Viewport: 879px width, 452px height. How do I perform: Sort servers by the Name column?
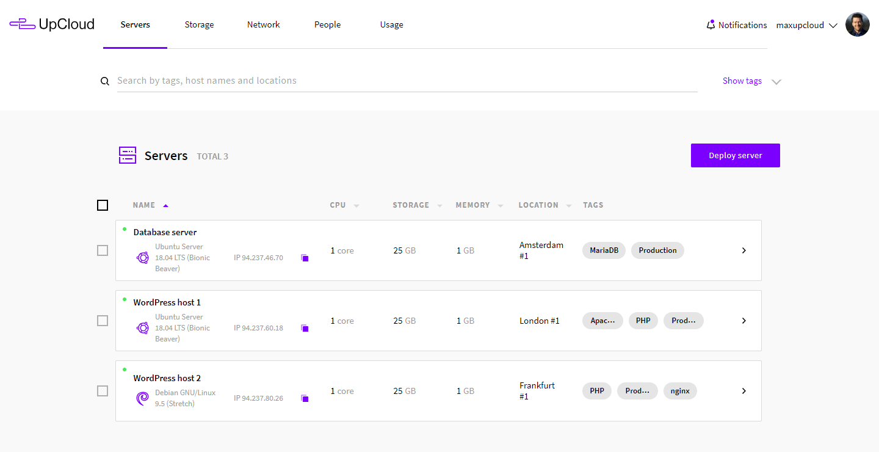coord(145,205)
